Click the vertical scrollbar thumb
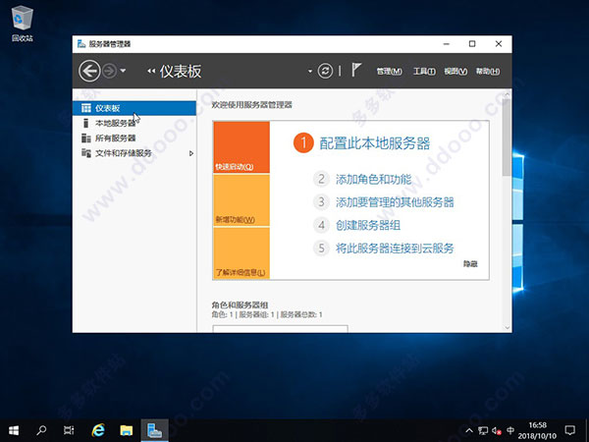Viewport: 589px width, 442px height. 508,138
